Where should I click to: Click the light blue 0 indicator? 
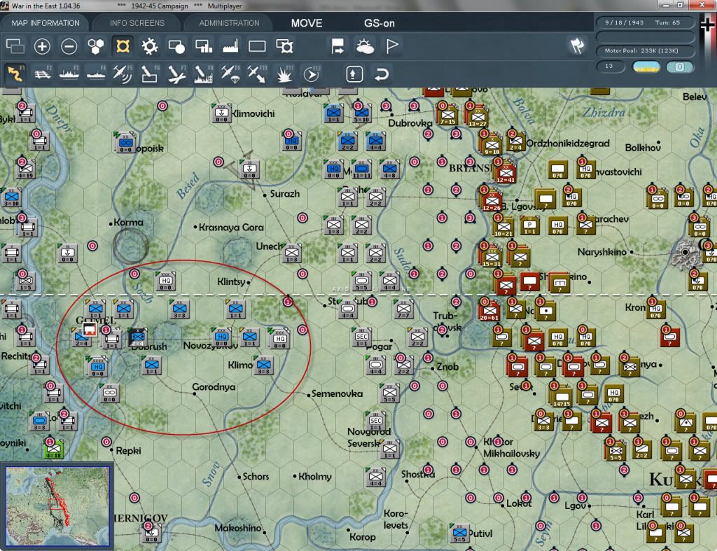[x=680, y=67]
